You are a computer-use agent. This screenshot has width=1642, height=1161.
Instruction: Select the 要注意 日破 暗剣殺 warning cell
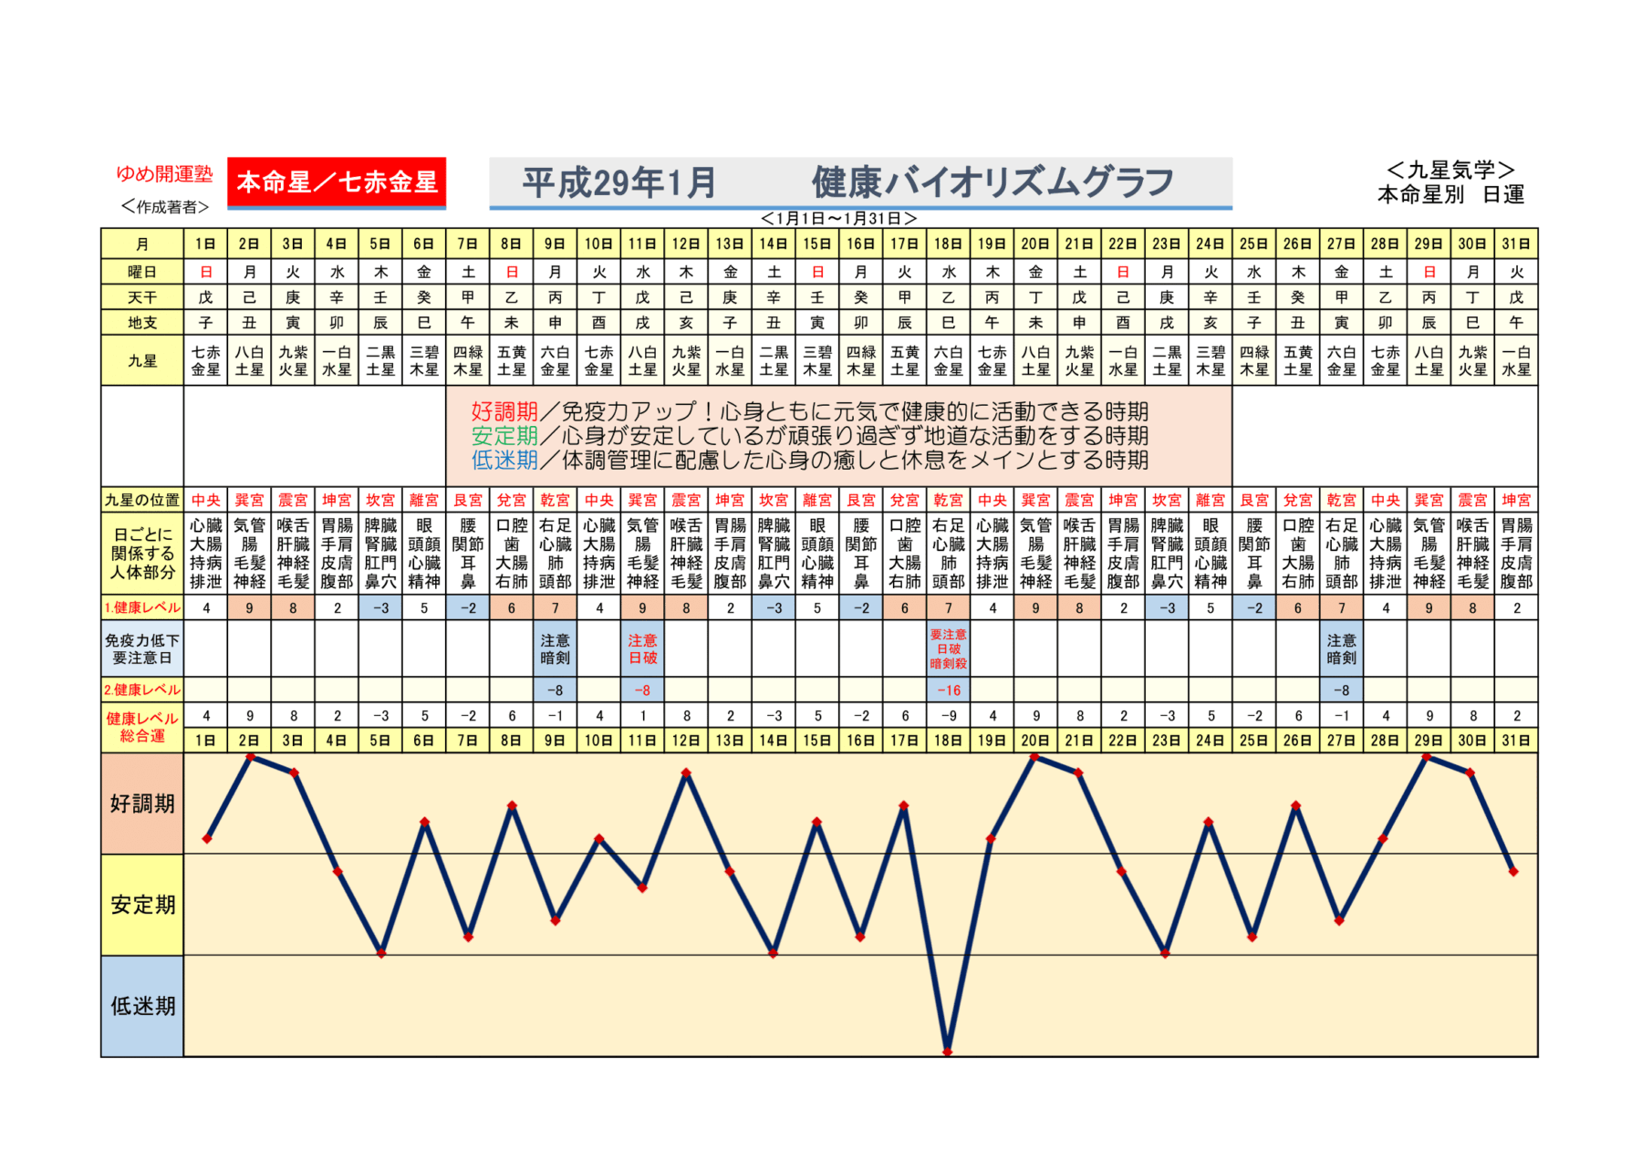(x=948, y=648)
